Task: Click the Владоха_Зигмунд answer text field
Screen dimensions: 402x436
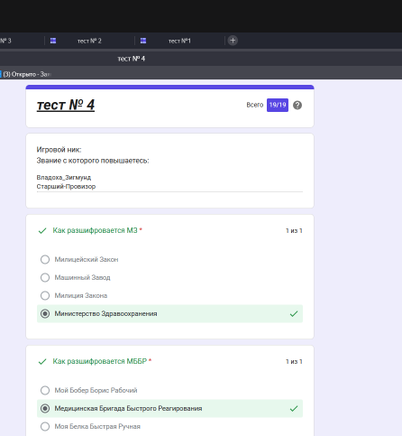Action: pos(169,182)
